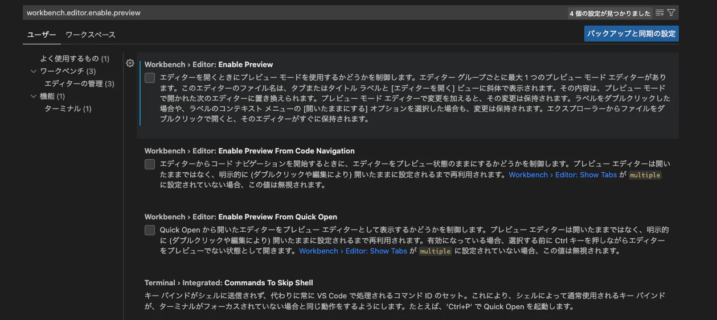This screenshot has height=320, width=717.
Task: Switch to the ユーザー tab
Action: pos(42,35)
